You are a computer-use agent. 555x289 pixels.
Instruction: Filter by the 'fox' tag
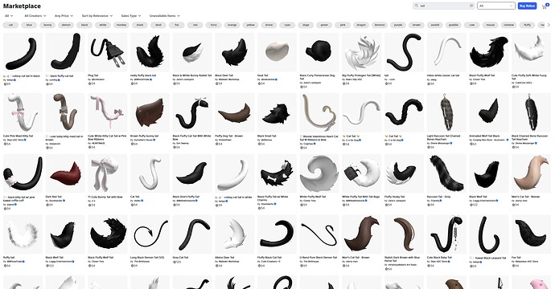click(x=177, y=25)
